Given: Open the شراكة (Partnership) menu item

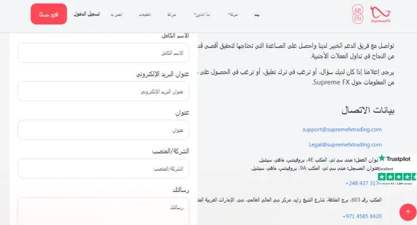Looking at the screenshot, I should click(171, 15).
